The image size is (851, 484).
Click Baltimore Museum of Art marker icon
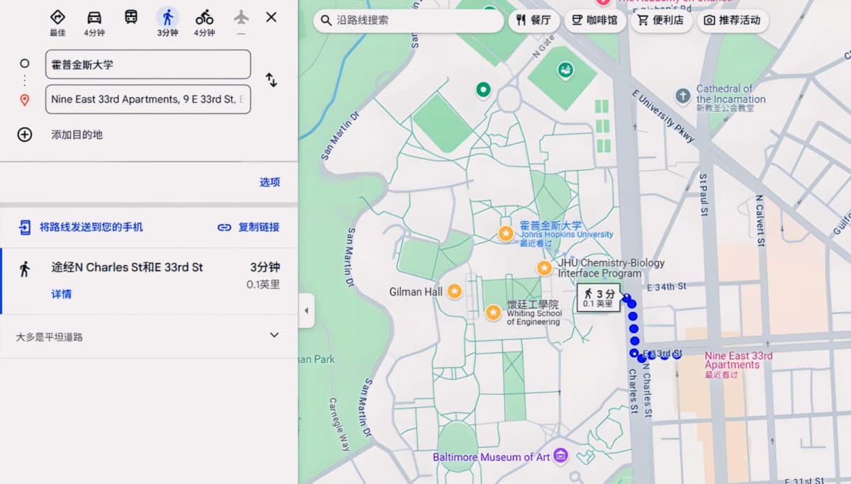(560, 455)
